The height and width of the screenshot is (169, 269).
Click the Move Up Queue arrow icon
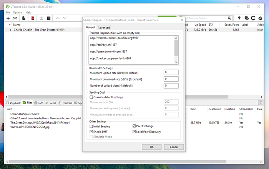[58, 18]
